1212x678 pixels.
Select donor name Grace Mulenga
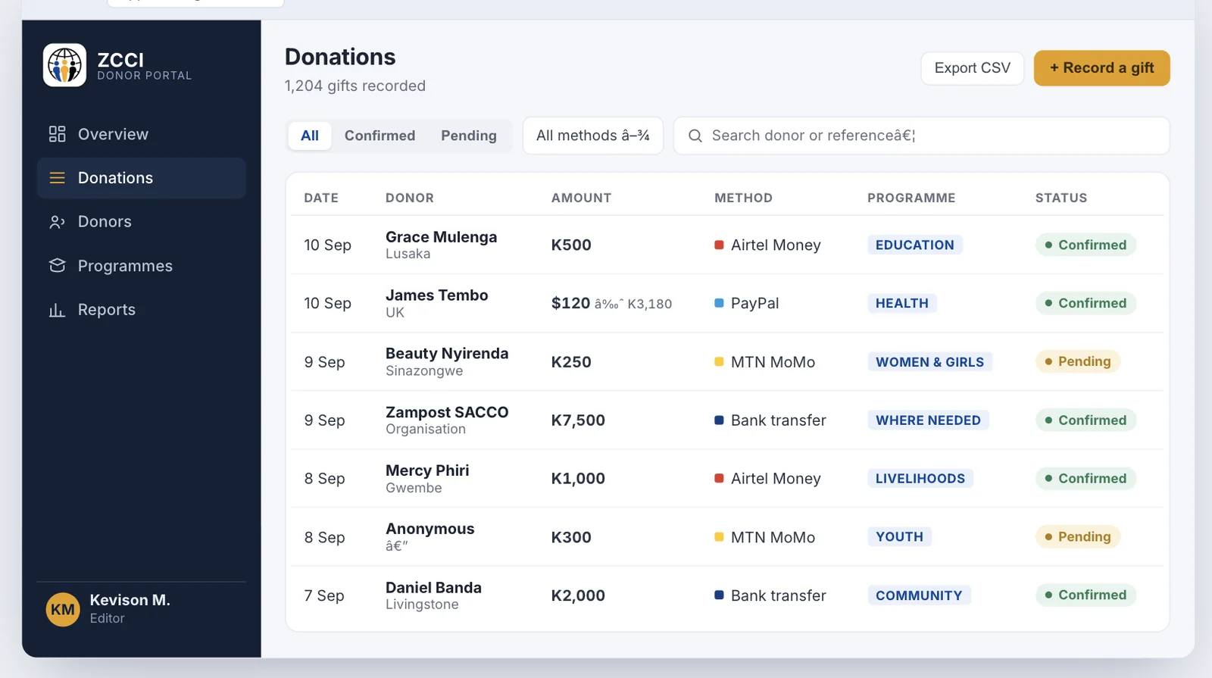pos(441,237)
